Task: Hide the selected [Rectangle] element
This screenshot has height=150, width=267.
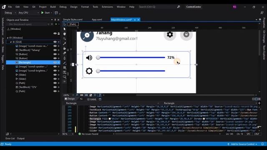Action: pyautogui.click(x=55, y=62)
